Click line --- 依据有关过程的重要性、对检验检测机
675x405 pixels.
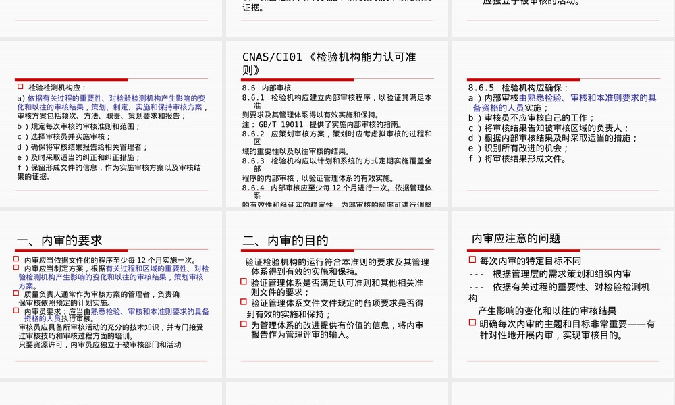click(559, 287)
